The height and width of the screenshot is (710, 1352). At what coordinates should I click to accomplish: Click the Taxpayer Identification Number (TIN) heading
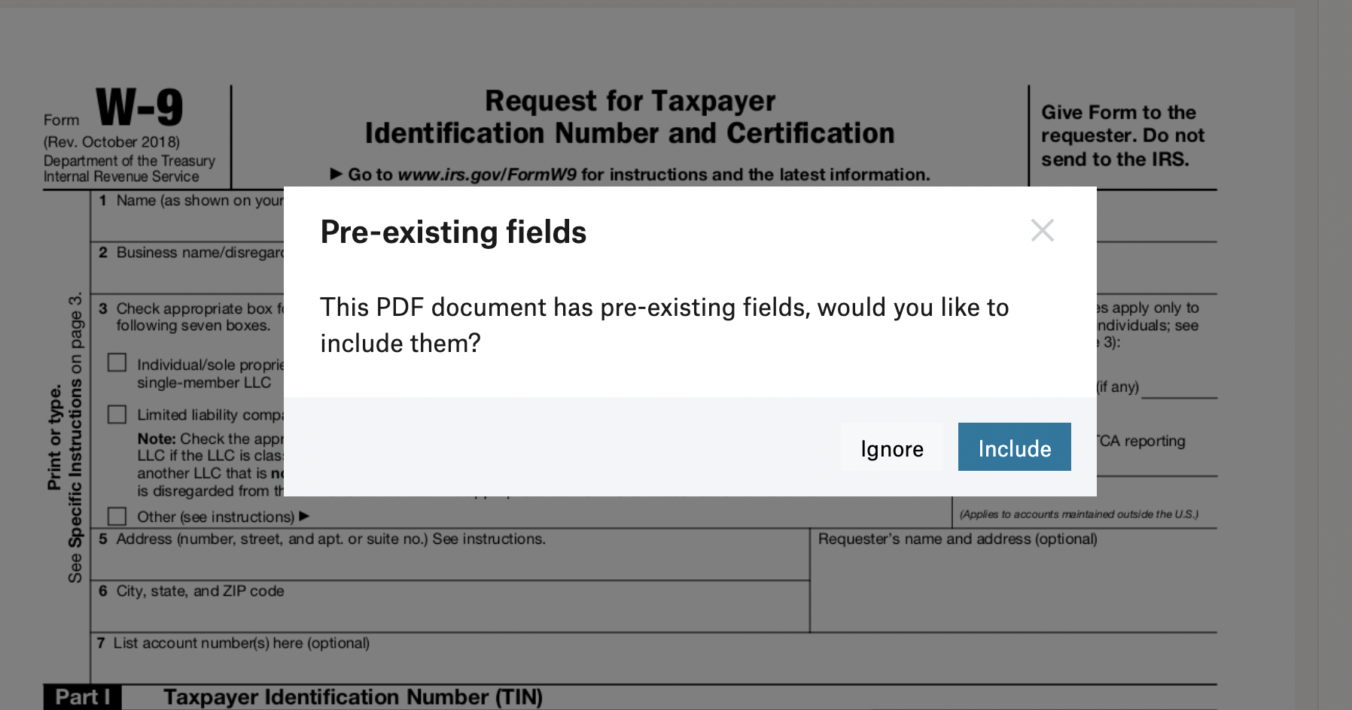[353, 697]
